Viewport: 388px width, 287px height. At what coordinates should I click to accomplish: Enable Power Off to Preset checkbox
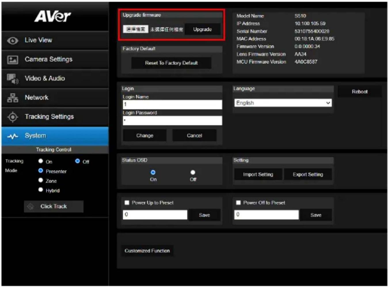point(238,203)
